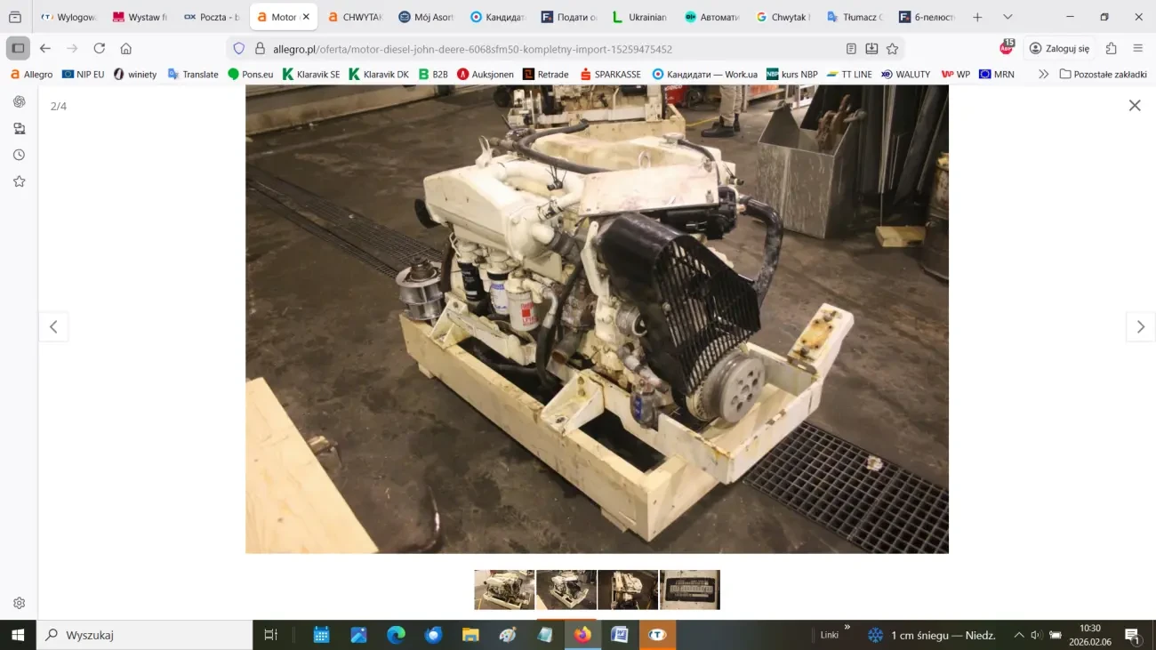Open the AI chatbot sidebar panel

(19, 102)
